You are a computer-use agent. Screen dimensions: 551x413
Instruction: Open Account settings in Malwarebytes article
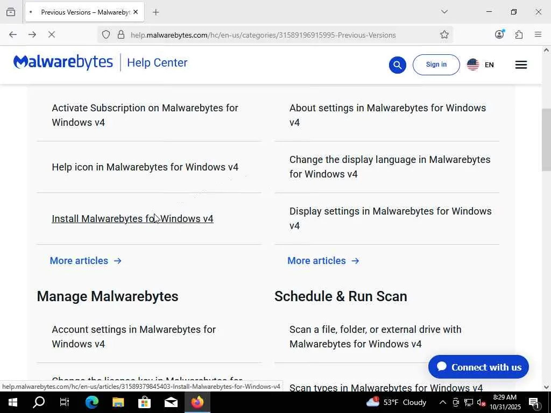[133, 337]
